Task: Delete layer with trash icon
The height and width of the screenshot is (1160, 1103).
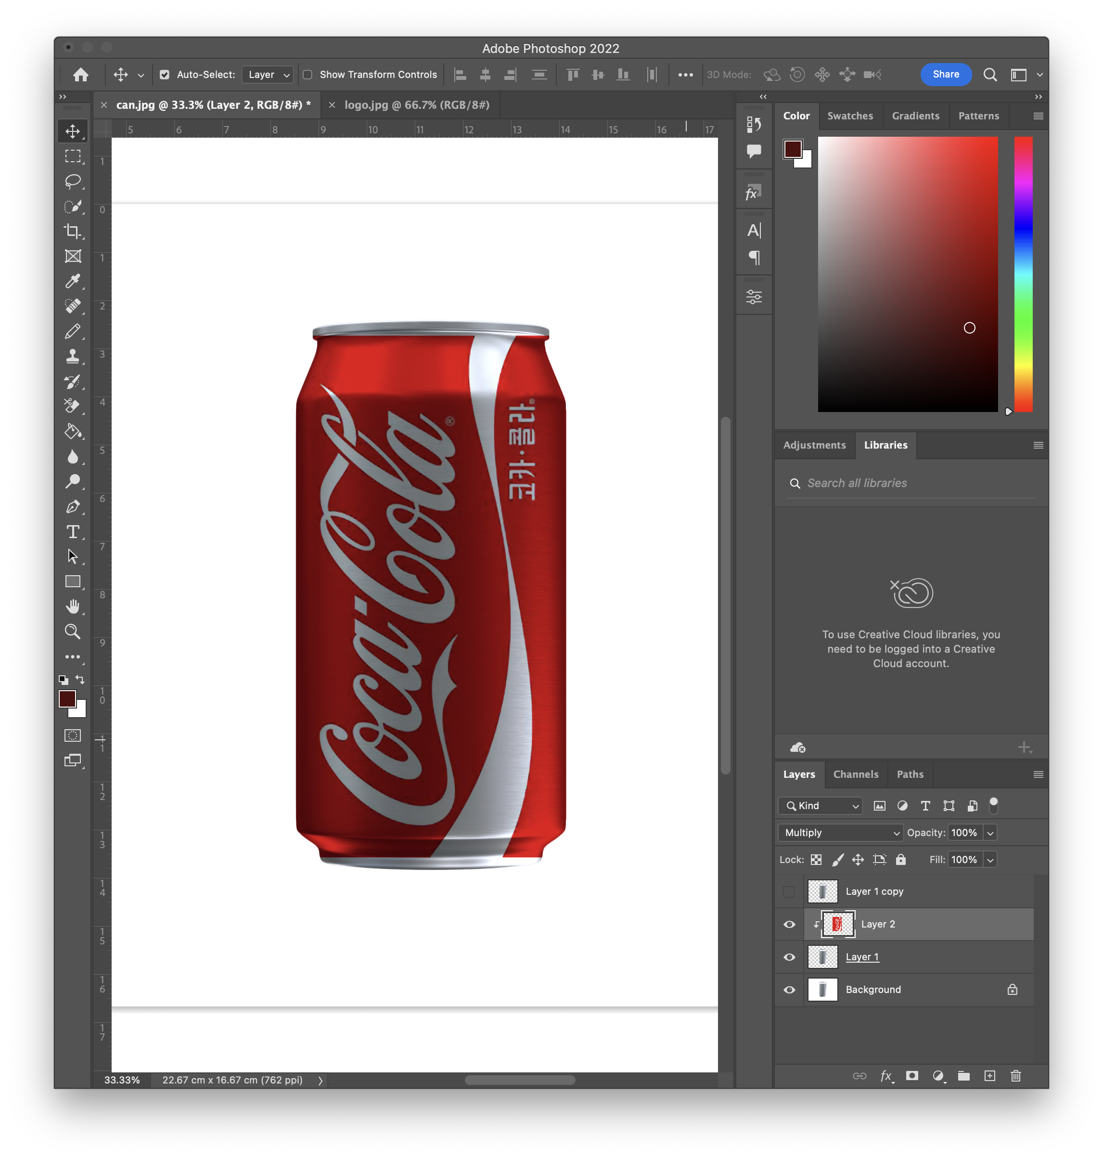Action: pos(1015,1075)
